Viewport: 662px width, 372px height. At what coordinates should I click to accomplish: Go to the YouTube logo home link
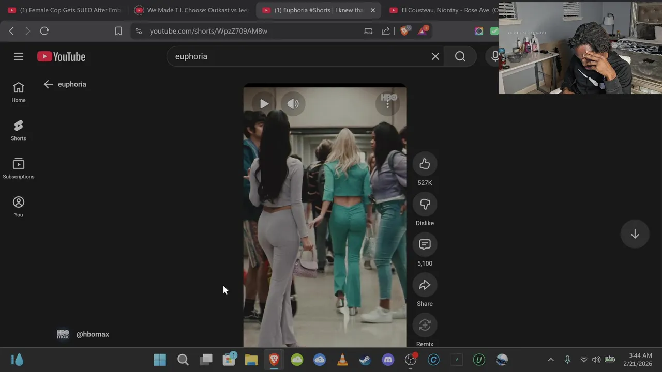(61, 56)
